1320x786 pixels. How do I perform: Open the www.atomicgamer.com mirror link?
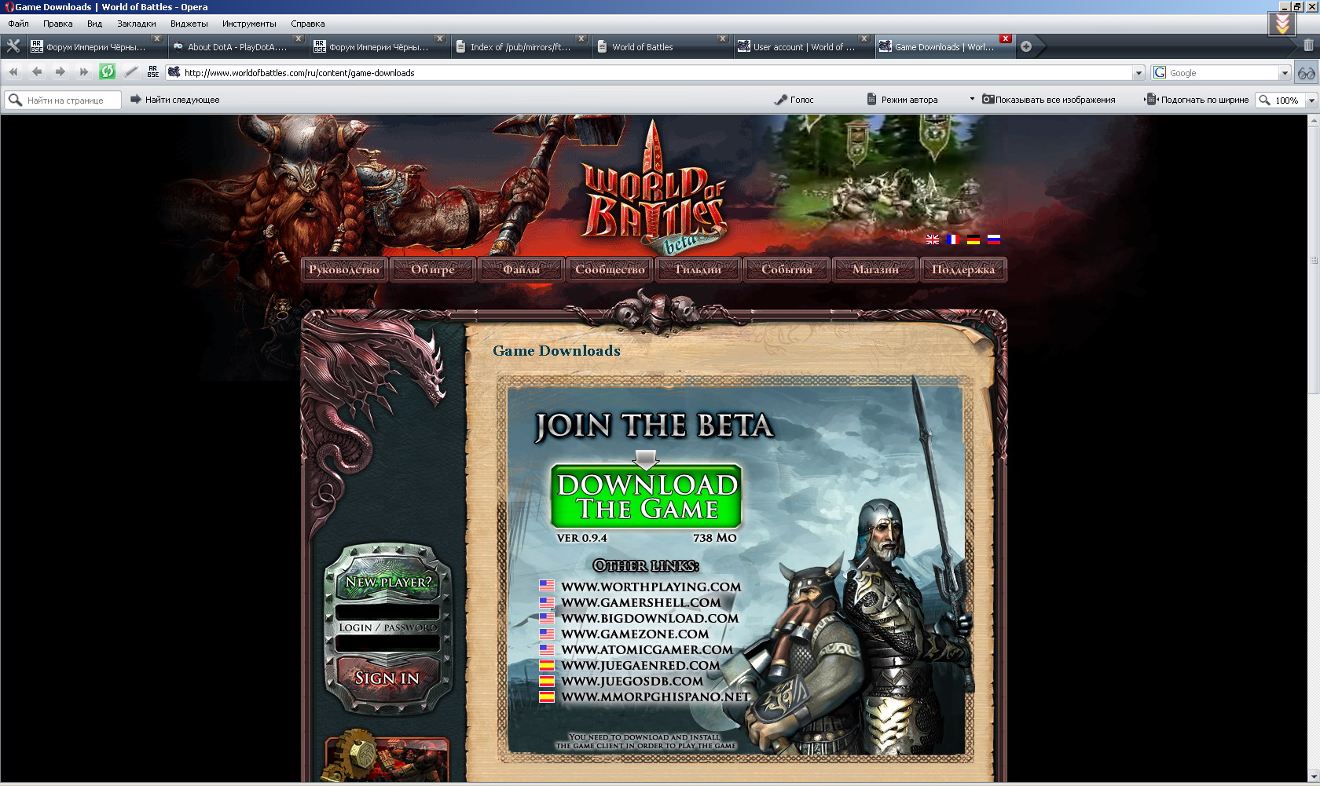[x=647, y=649]
